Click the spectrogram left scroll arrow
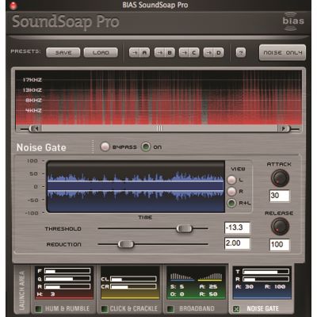Viewport: 317px width, 317px height. 35,128
